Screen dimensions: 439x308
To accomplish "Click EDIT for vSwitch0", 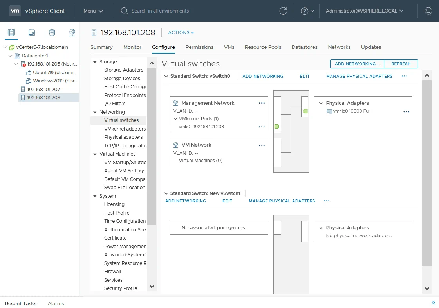I will pos(305,77).
